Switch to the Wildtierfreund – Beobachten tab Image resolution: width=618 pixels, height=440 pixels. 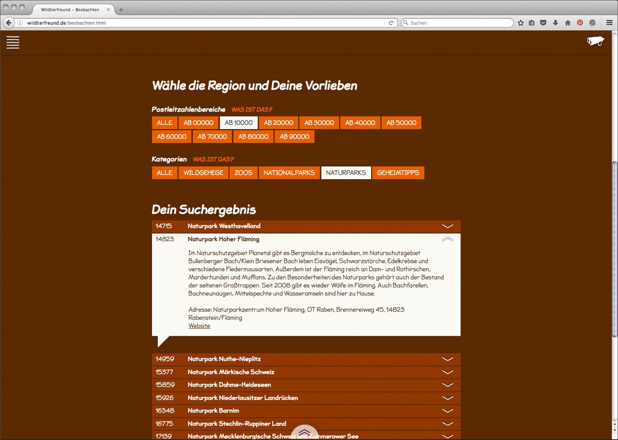[x=70, y=9]
